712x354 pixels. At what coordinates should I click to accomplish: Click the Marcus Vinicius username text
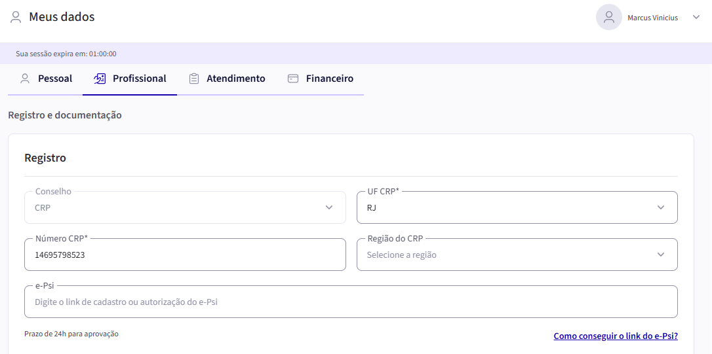click(652, 18)
